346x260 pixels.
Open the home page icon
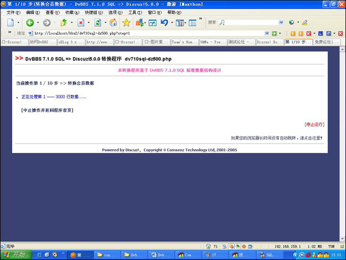point(113,22)
